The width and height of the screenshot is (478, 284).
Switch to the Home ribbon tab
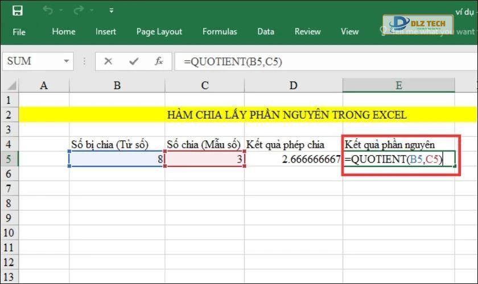63,31
